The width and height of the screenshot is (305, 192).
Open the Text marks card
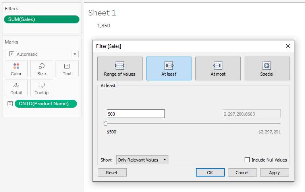click(67, 69)
